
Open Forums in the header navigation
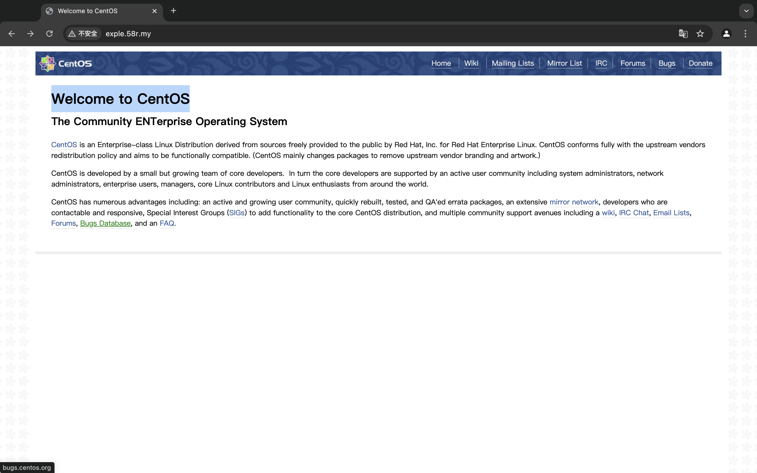(633, 63)
